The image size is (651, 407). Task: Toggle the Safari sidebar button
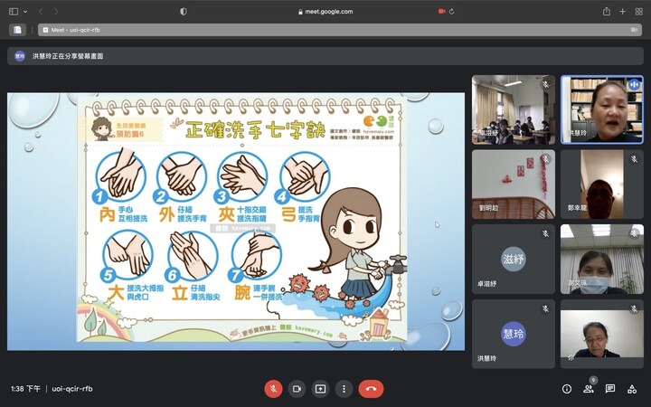12,12
